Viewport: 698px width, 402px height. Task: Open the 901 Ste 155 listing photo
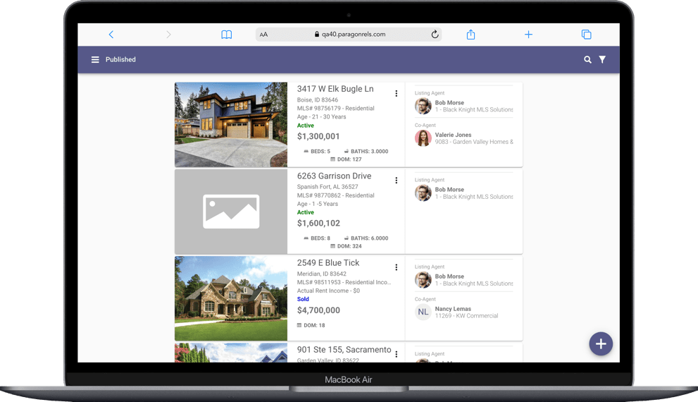(231, 353)
